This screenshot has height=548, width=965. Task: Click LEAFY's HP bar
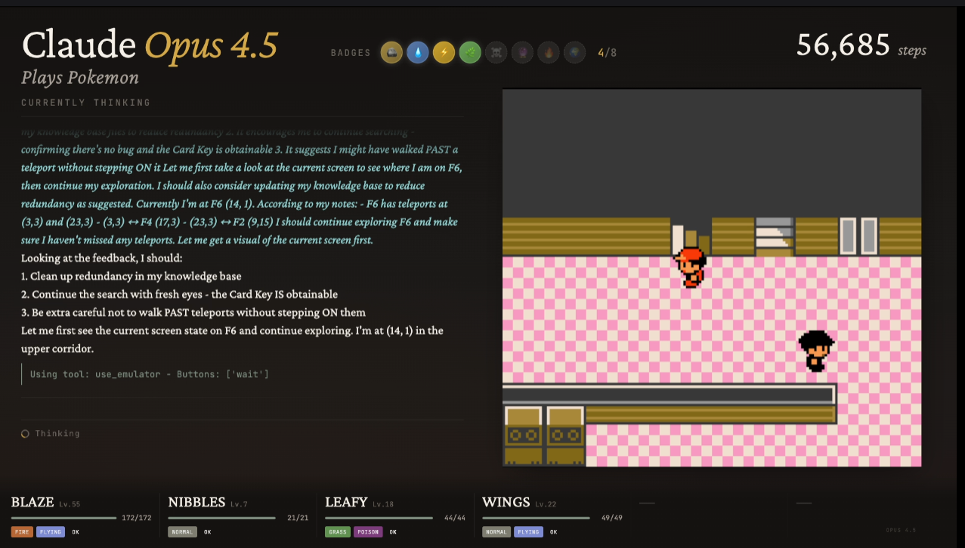[379, 519]
